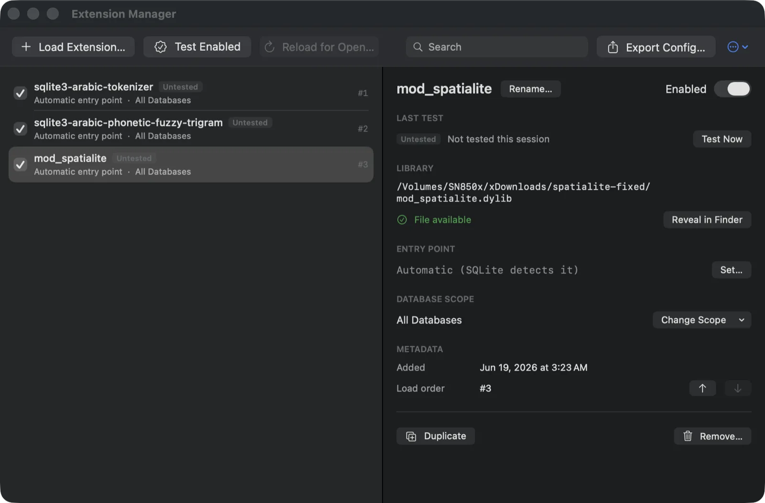Move load order up with arrow

[702, 388]
